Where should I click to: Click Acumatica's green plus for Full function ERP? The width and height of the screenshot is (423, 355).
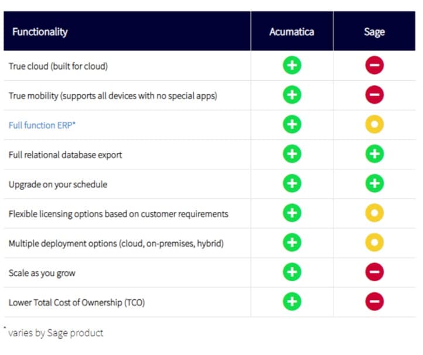coord(292,124)
